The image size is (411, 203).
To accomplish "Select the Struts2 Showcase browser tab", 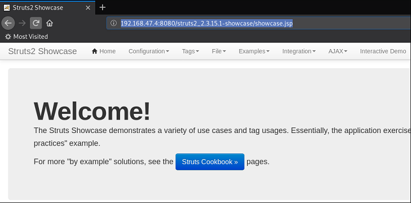I will pos(47,7).
